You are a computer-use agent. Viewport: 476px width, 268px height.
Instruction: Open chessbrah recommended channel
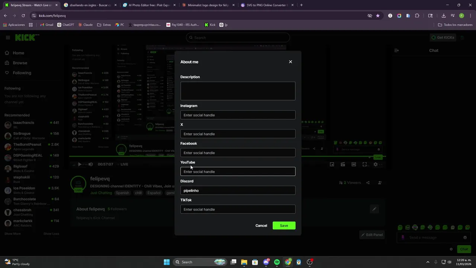click(x=32, y=212)
